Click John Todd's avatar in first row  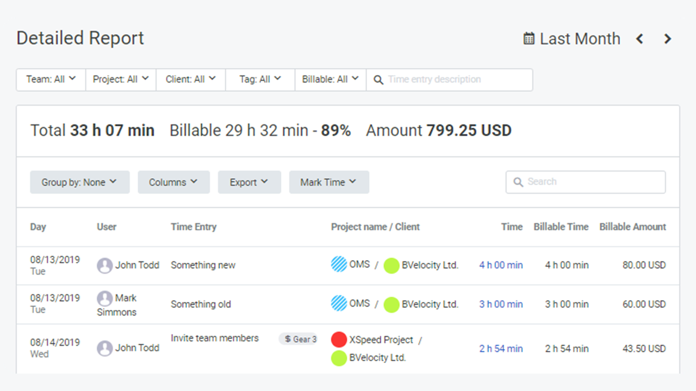point(105,266)
